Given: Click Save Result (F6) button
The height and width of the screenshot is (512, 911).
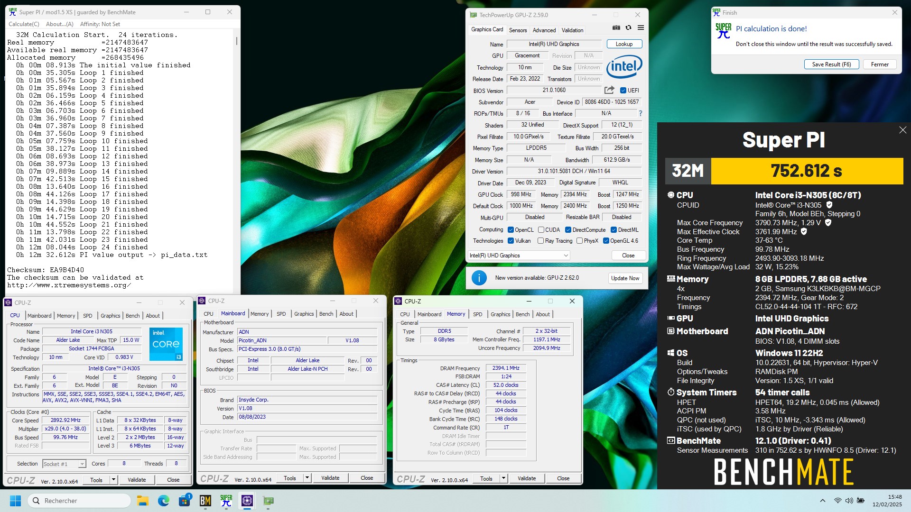Looking at the screenshot, I should pyautogui.click(x=831, y=64).
